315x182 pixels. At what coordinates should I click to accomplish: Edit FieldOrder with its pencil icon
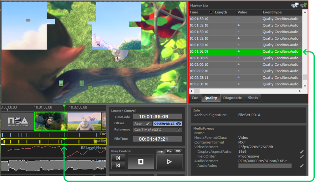pos(302,156)
